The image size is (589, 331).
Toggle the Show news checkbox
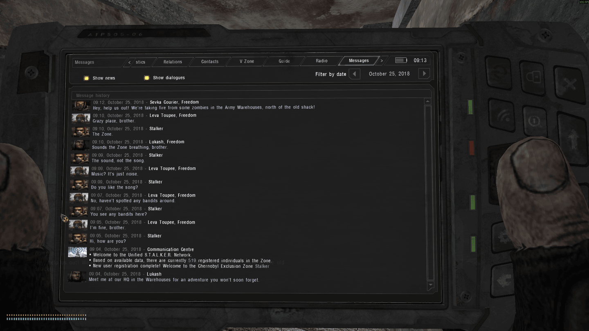click(86, 78)
